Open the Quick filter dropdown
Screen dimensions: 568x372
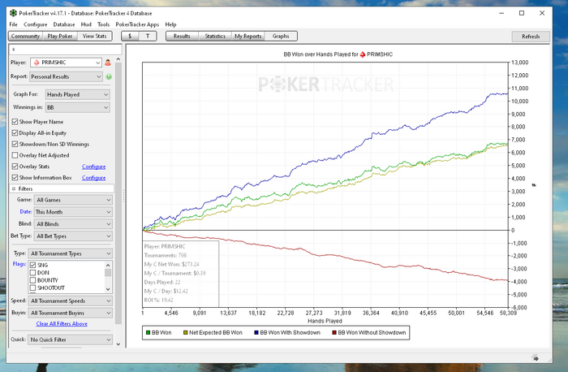[71, 340]
